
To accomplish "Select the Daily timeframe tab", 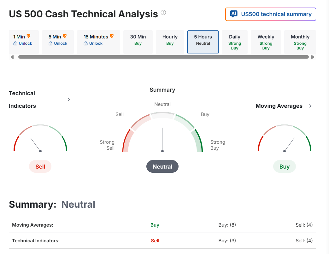I will click(235, 42).
